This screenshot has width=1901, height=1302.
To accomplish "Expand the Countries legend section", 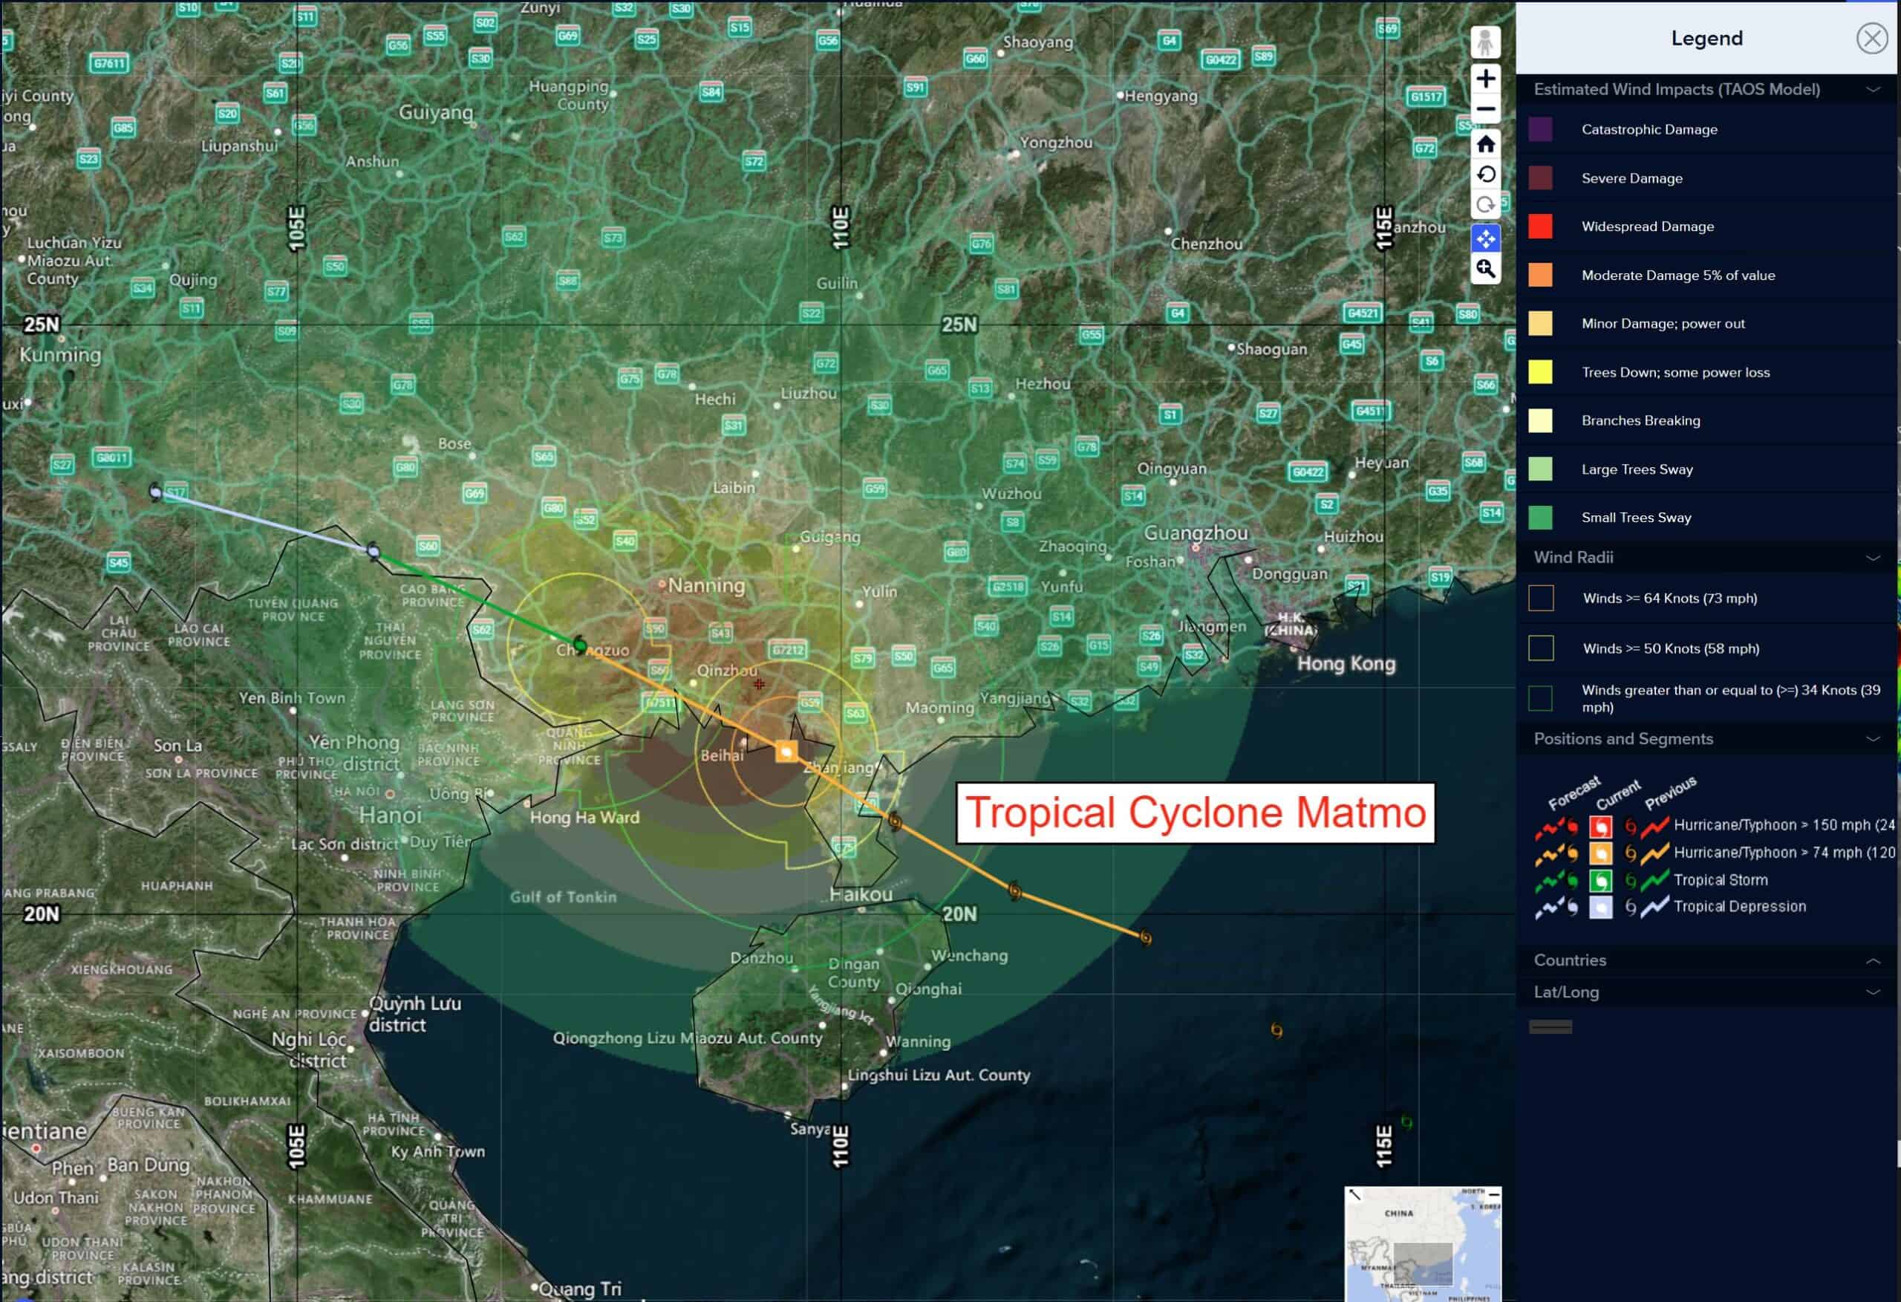I will click(1872, 961).
